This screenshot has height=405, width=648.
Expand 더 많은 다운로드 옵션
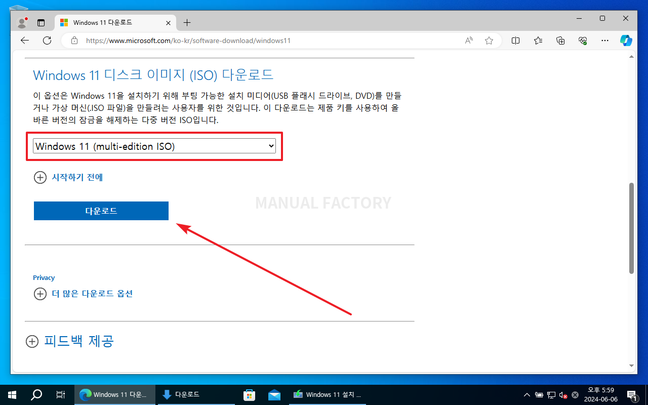(x=83, y=294)
